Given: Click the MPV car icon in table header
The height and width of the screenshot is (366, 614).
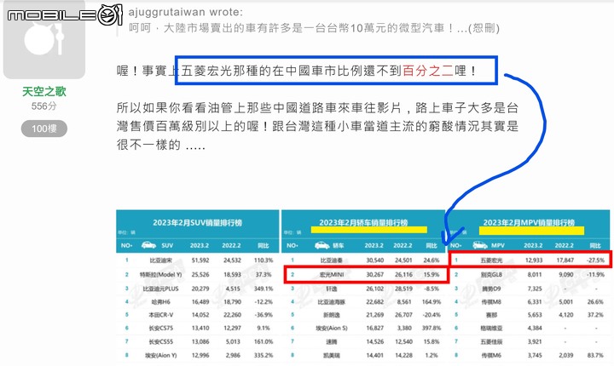Looking at the screenshot, I should (480, 245).
